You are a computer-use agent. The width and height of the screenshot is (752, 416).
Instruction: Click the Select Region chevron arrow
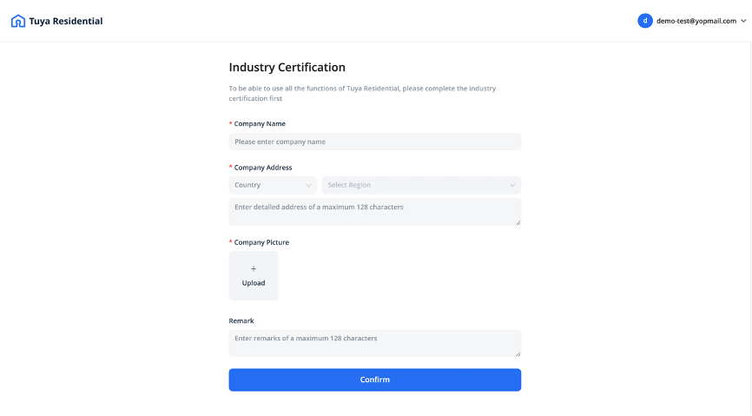512,185
